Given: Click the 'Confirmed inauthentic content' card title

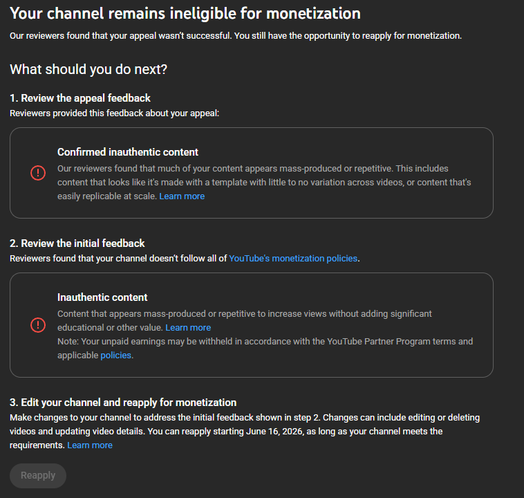Looking at the screenshot, I should point(128,152).
